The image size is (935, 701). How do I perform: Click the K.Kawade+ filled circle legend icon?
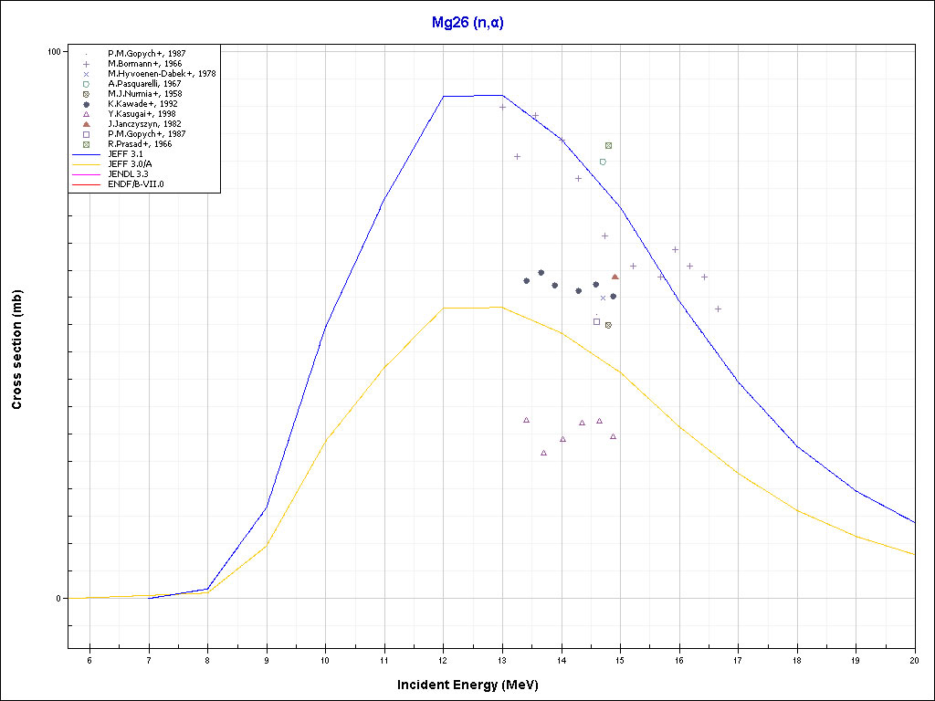tap(86, 104)
